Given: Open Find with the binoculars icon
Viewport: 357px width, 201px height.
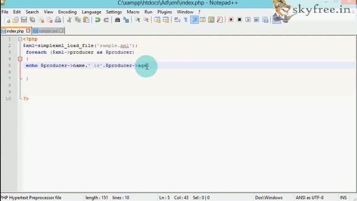Looking at the screenshot, I should coord(118,20).
